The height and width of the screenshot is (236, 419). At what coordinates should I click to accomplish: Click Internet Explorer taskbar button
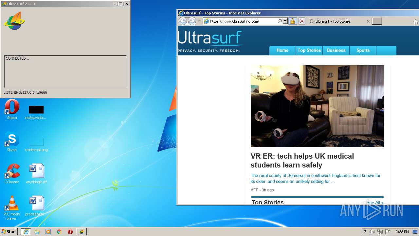pos(26,232)
